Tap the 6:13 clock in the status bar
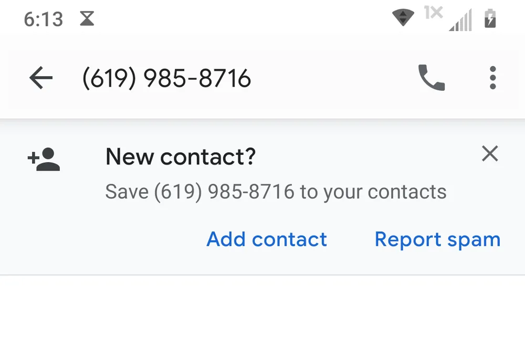The height and width of the screenshot is (349, 525). pos(43,19)
